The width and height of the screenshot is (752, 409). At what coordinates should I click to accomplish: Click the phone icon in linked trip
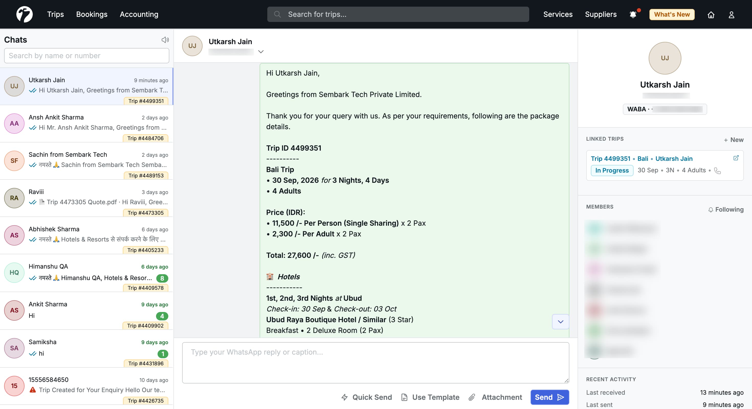pos(717,171)
